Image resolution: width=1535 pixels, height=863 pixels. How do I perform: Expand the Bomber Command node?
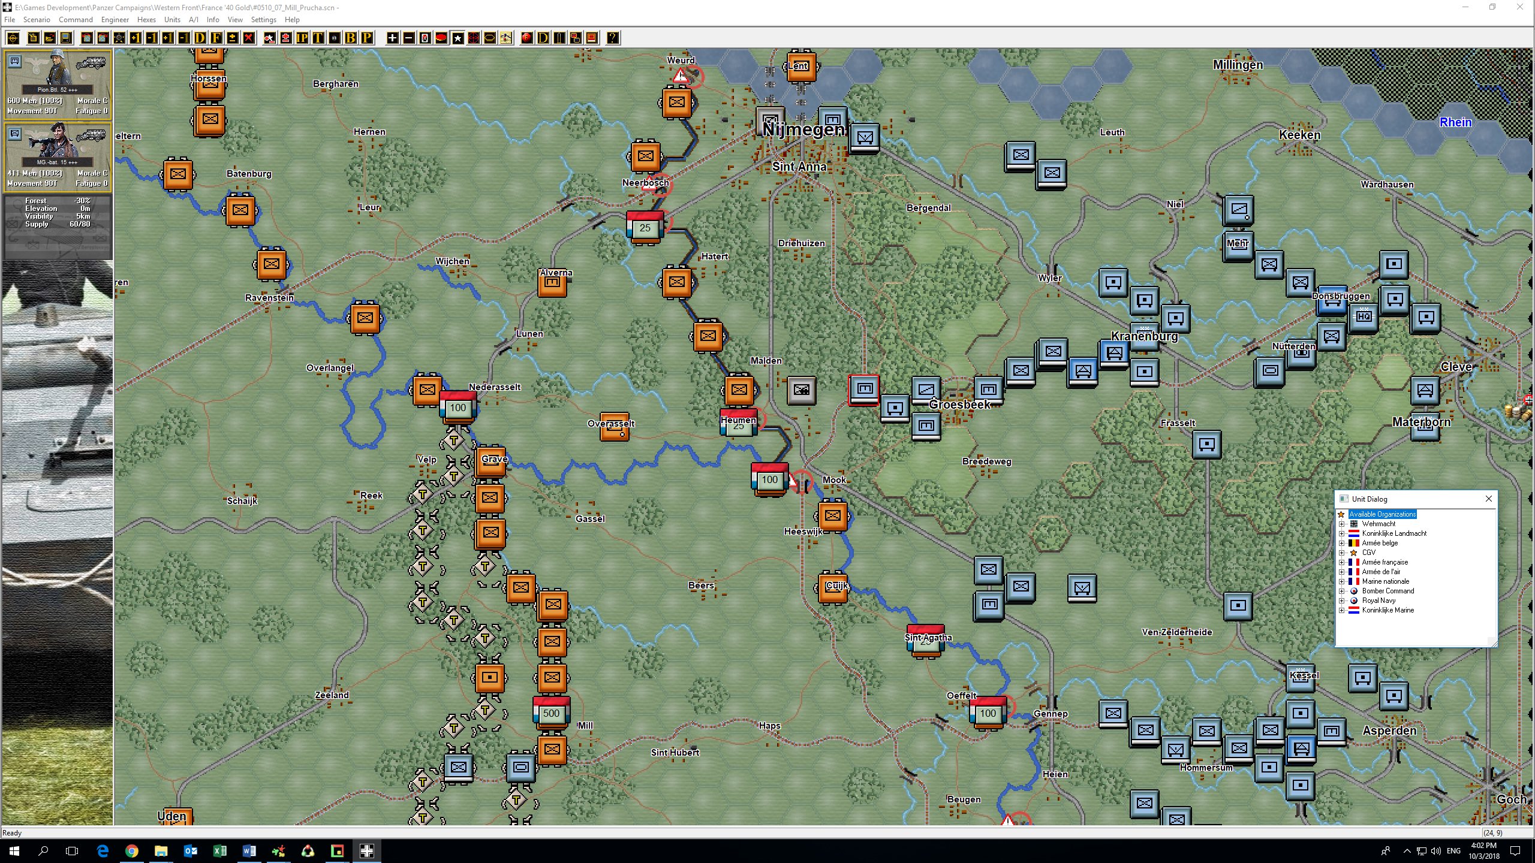coord(1342,591)
